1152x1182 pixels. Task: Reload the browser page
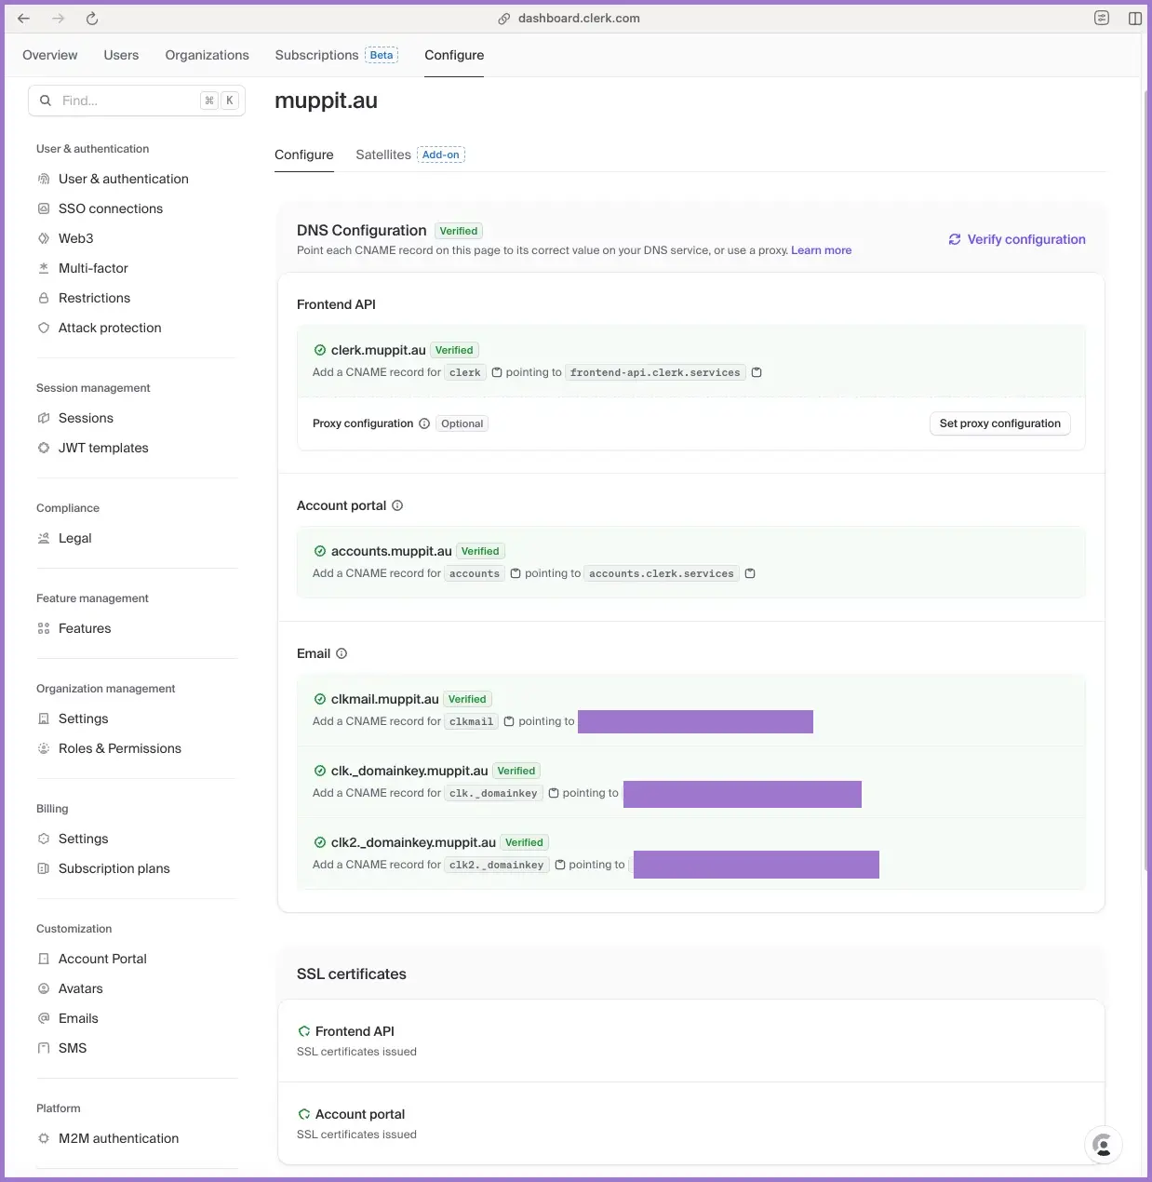[x=92, y=19]
